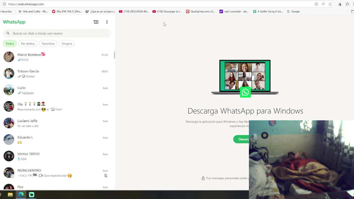Click the green Descargar button
The image size is (354, 199).
pos(241,139)
